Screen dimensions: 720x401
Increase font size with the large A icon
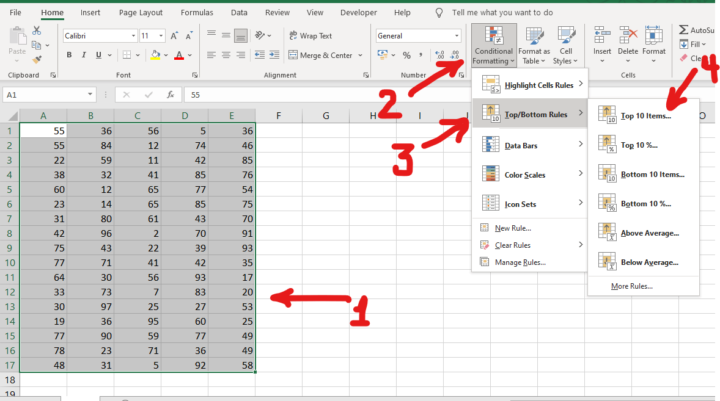pos(174,36)
